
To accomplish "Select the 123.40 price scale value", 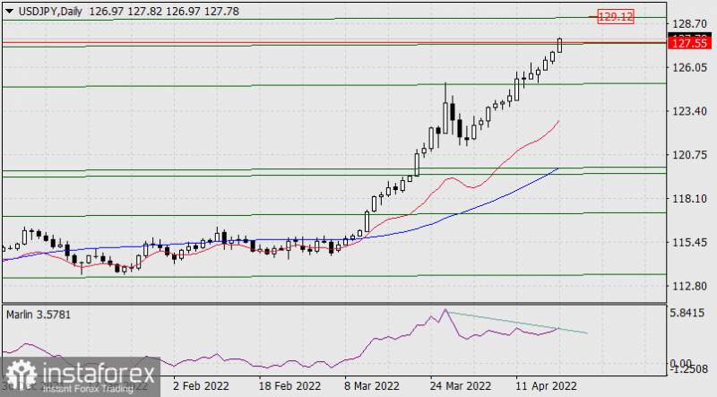I will pos(689,111).
